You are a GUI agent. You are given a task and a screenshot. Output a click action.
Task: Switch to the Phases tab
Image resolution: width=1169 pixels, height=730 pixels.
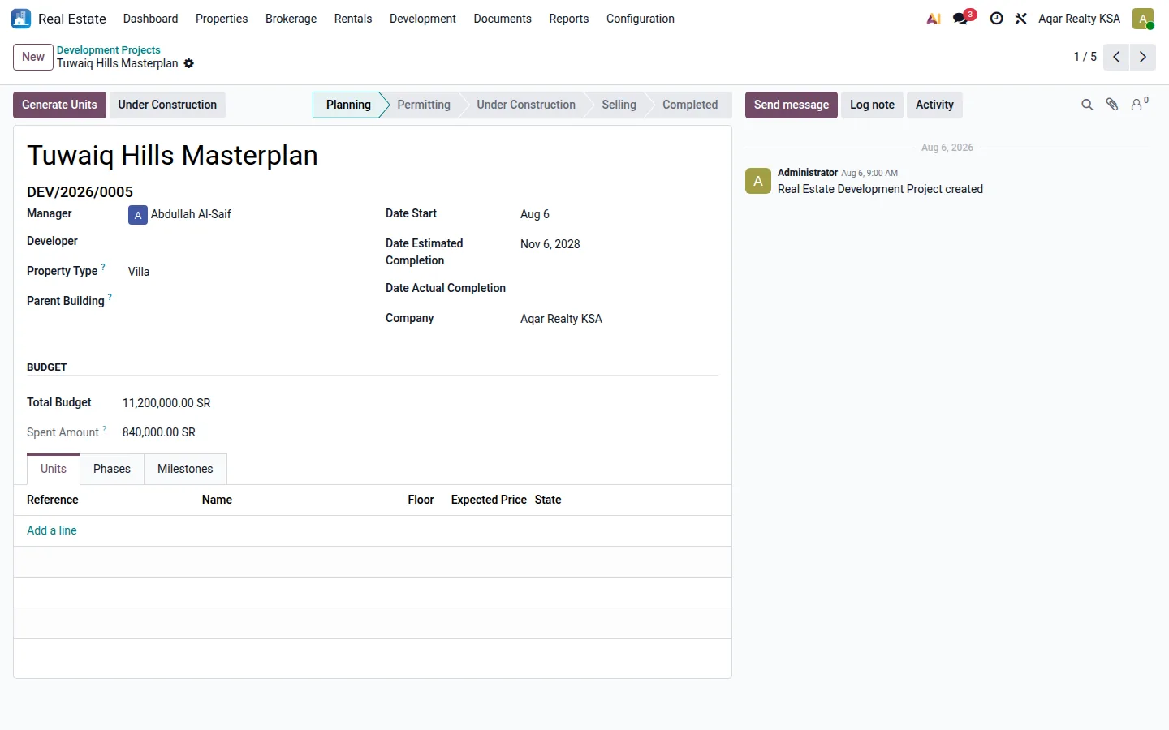coord(112,469)
